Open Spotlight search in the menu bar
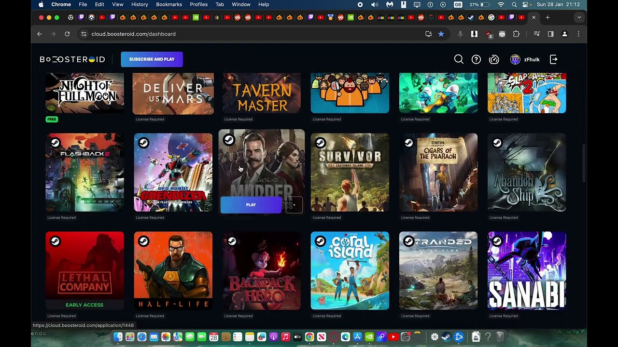The width and height of the screenshot is (618, 347). click(x=514, y=4)
